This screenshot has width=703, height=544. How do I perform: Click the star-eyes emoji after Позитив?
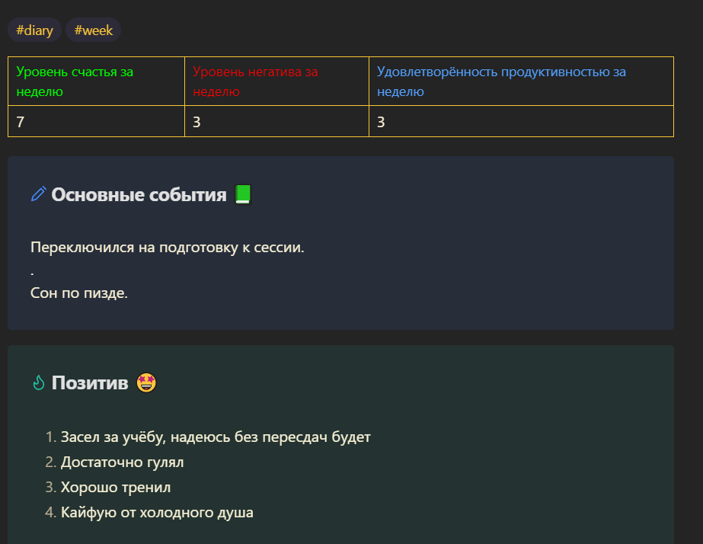[146, 382]
